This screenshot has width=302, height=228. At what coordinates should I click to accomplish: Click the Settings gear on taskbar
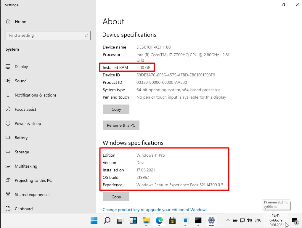tap(211, 221)
